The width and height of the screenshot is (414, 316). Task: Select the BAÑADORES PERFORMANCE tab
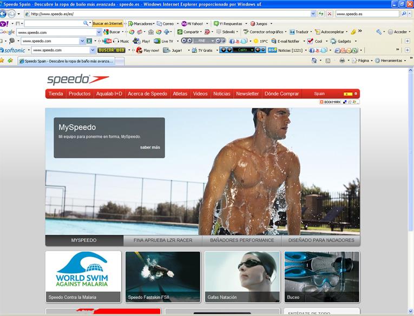tap(242, 240)
